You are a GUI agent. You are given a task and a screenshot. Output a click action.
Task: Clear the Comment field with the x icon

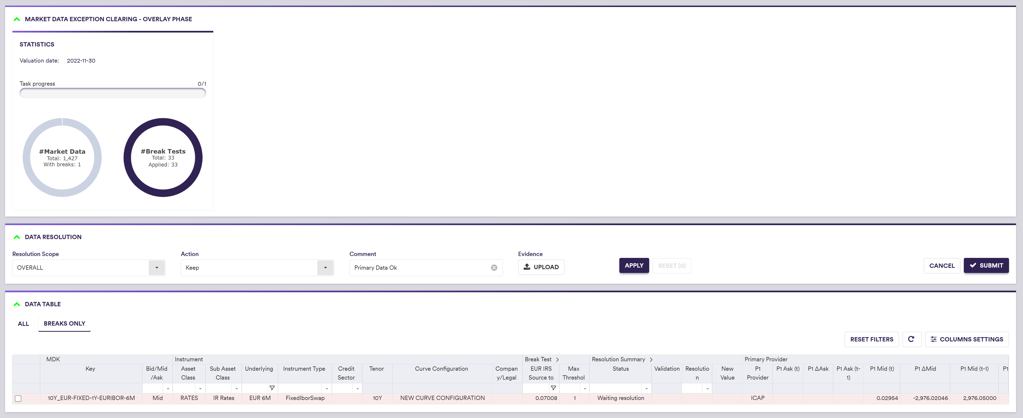[494, 268]
